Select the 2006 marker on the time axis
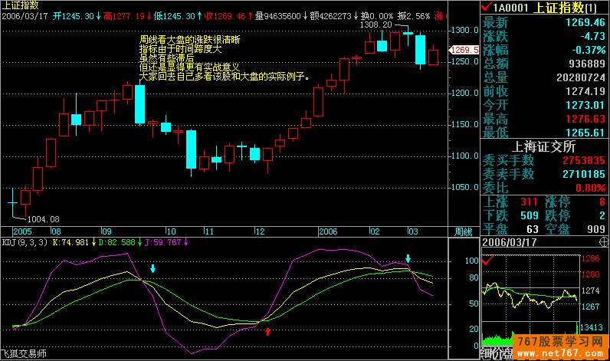Screen dimensions: 610x361 (x=328, y=231)
